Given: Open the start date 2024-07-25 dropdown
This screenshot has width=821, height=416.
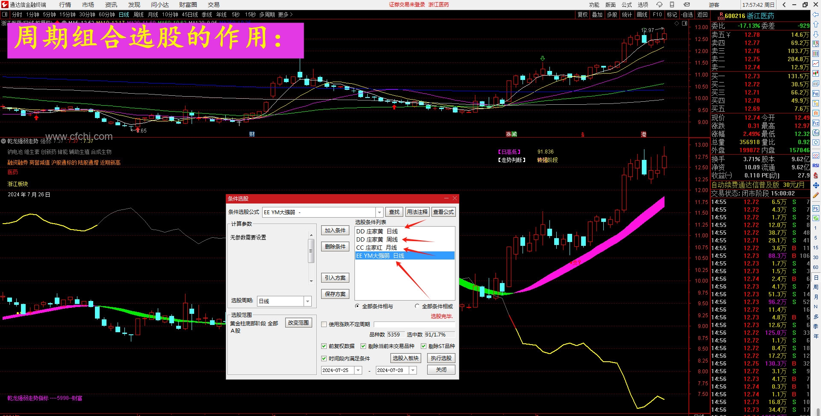Looking at the screenshot, I should coord(358,370).
